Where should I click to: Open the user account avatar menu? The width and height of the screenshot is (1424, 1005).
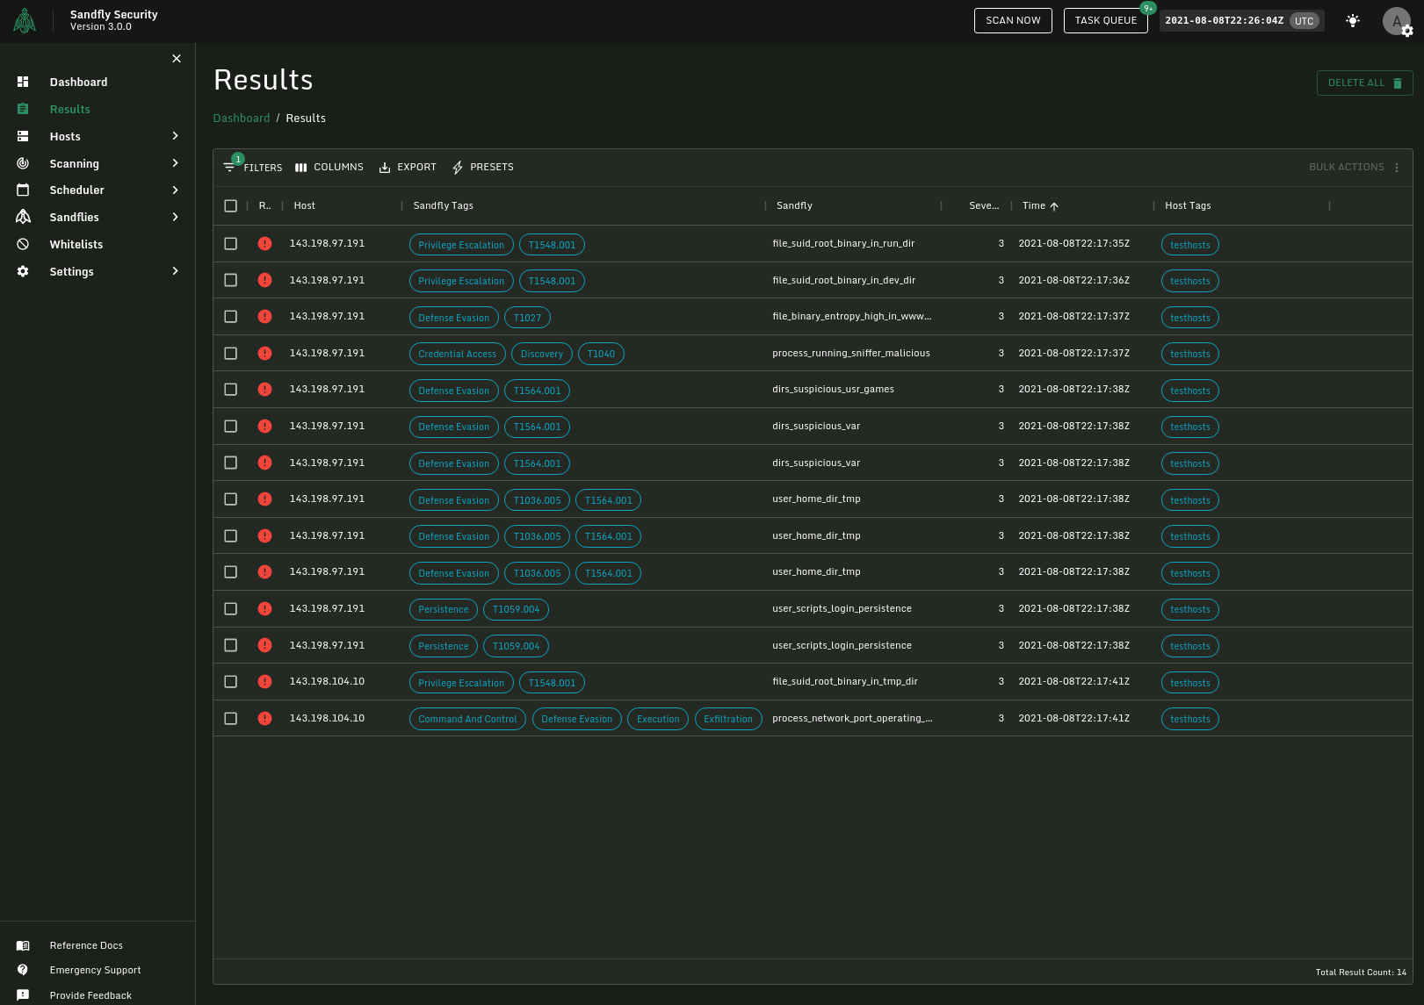[1396, 21]
